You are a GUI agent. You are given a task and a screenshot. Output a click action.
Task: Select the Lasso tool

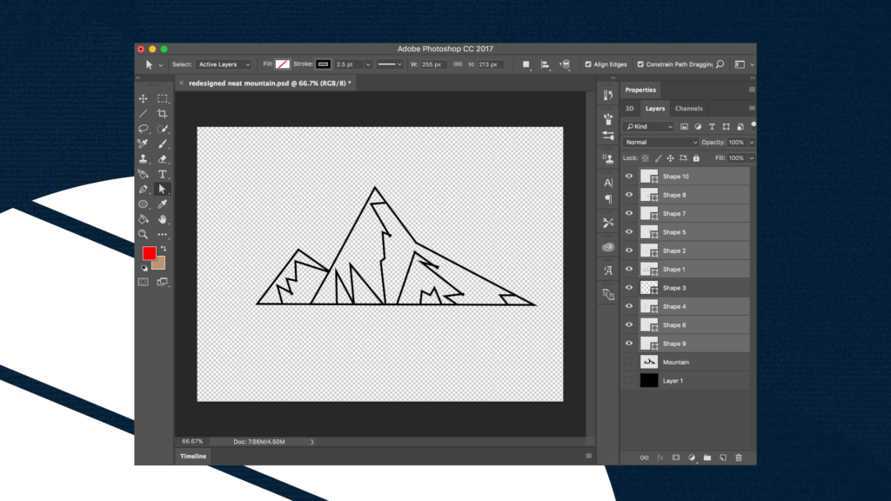click(144, 129)
